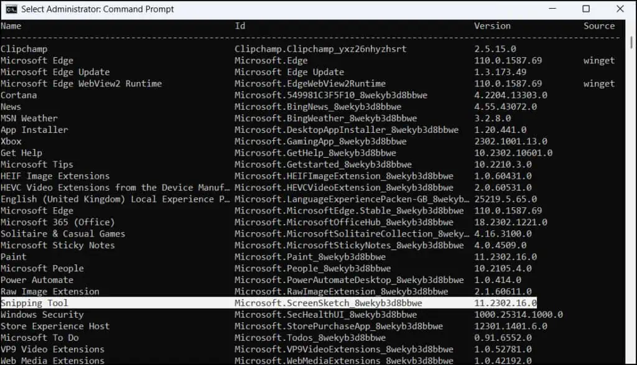Viewport: 637px width, 365px height.
Task: Click version '3.2.8.0' text
Action: click(493, 119)
